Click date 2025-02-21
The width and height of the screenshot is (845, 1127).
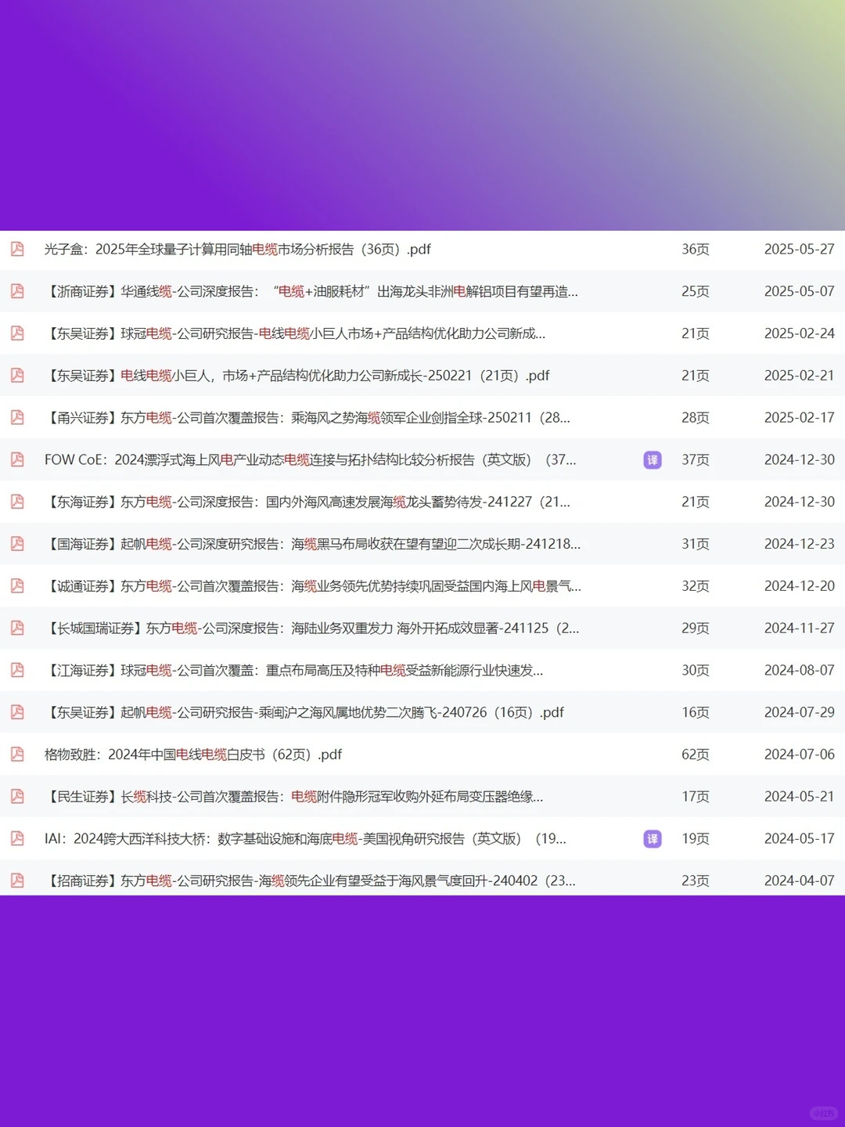(x=800, y=376)
